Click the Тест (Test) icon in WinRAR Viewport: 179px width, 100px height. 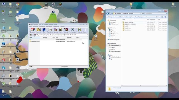point(44,30)
